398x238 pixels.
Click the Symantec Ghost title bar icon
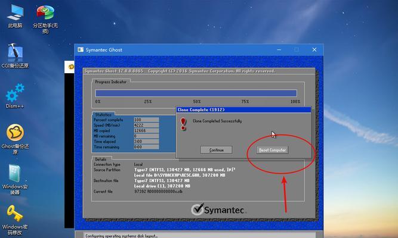click(x=81, y=49)
